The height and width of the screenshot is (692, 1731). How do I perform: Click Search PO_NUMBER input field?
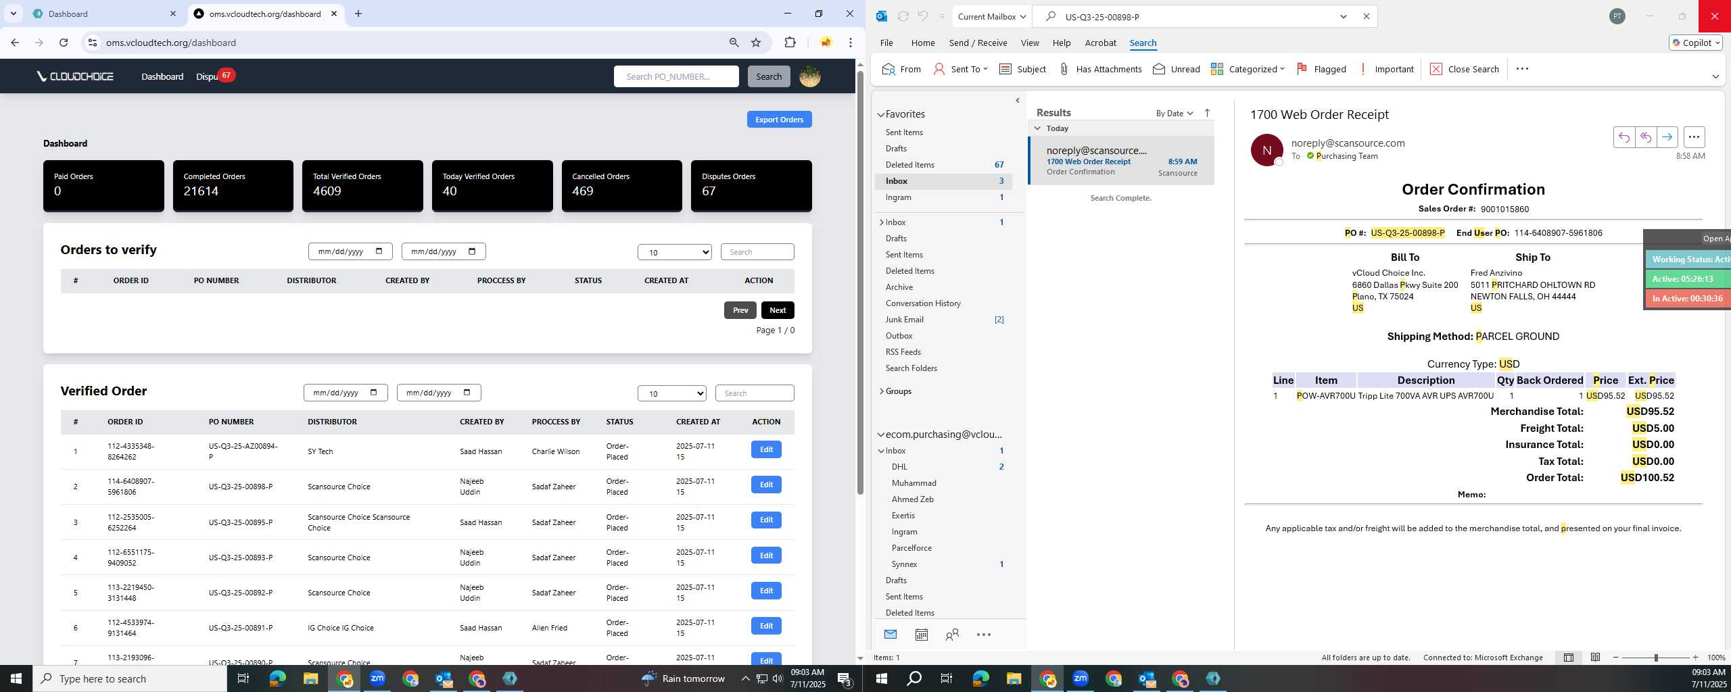[x=676, y=76]
